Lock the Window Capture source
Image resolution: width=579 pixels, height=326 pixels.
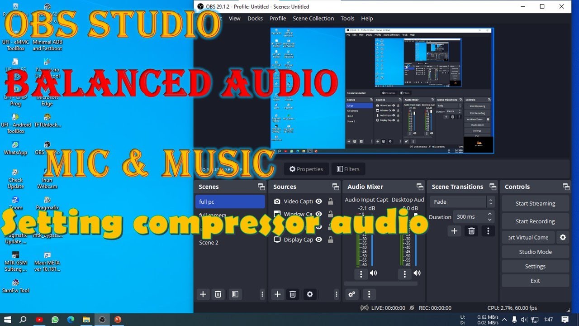331,214
